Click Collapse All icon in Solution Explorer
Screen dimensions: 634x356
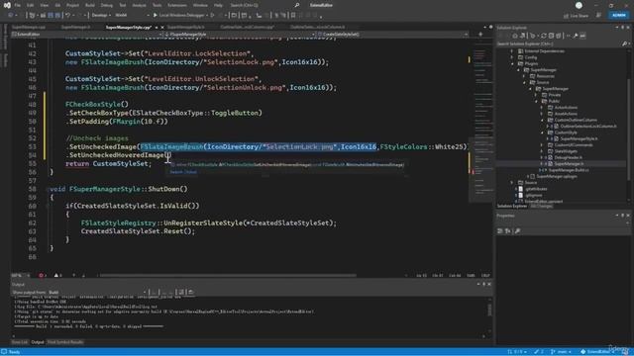point(551,36)
